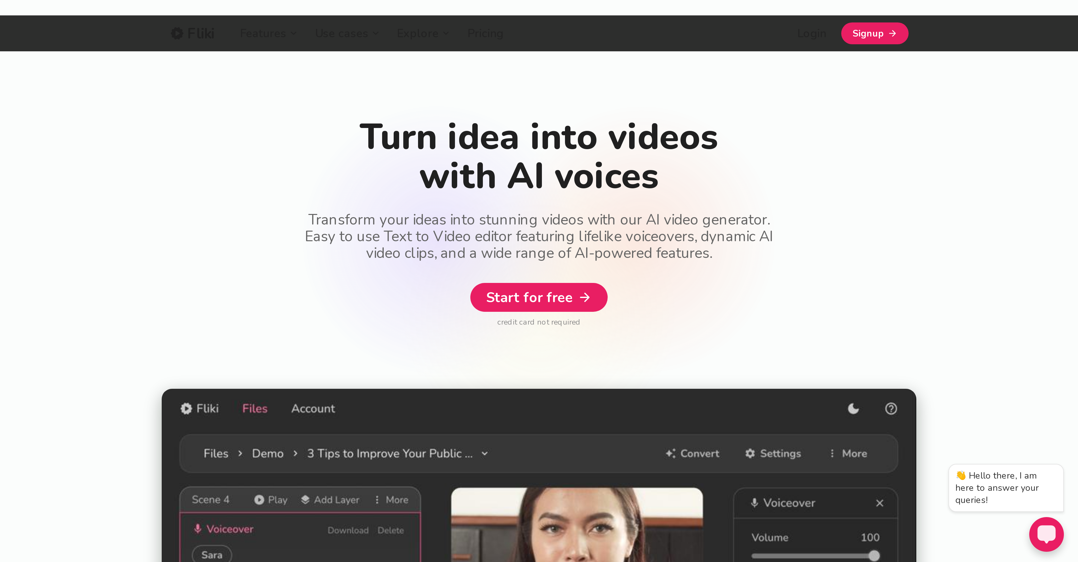1078x562 pixels.
Task: Click the dark mode moon icon
Action: pos(853,409)
